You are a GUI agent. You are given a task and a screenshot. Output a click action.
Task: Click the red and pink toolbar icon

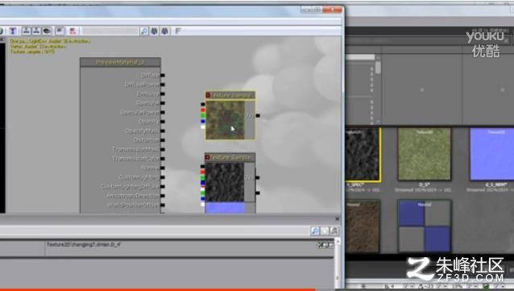pyautogui.click(x=73, y=31)
